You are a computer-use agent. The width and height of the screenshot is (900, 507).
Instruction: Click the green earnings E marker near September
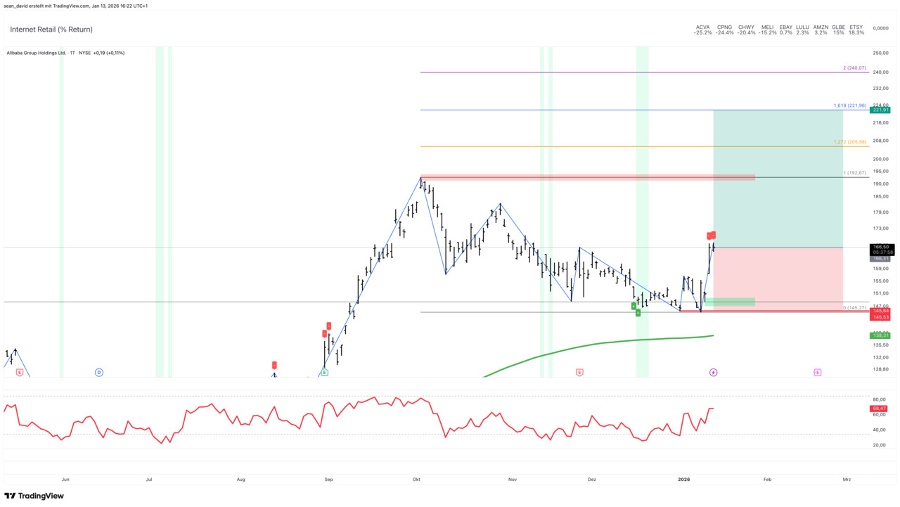pyautogui.click(x=324, y=372)
